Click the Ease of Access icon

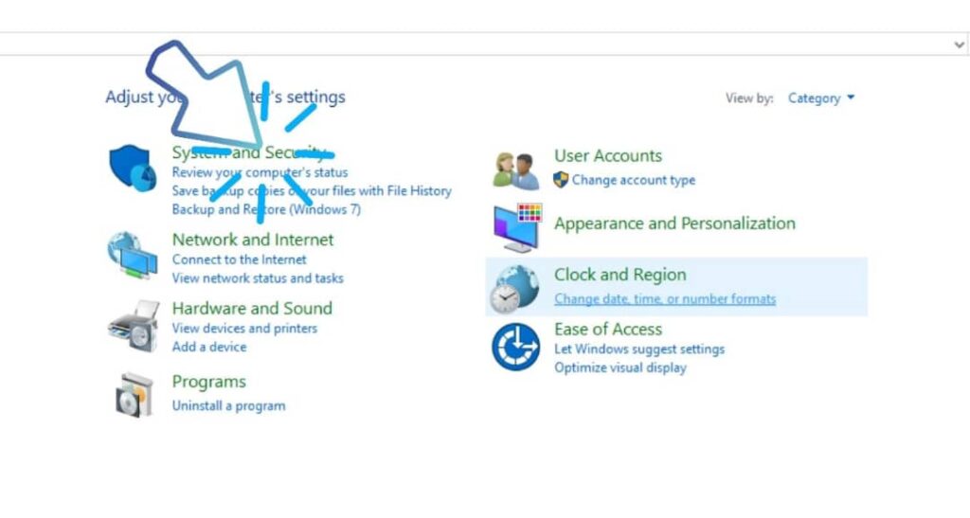[x=516, y=347]
